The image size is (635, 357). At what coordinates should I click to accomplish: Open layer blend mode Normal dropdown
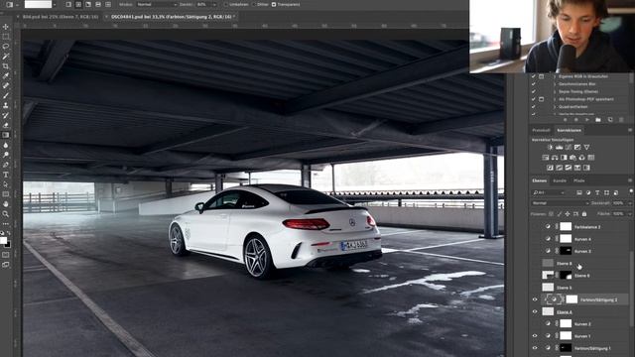560,202
